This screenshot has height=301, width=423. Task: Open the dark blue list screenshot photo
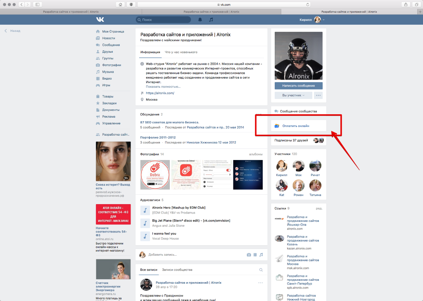248,175
